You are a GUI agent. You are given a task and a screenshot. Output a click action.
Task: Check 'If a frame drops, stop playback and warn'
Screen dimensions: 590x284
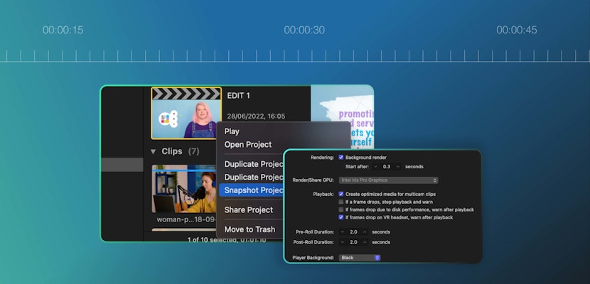click(342, 202)
